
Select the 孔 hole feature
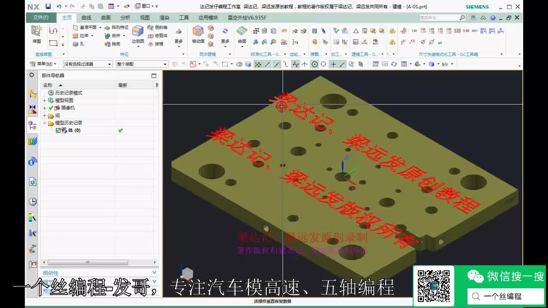78,44
